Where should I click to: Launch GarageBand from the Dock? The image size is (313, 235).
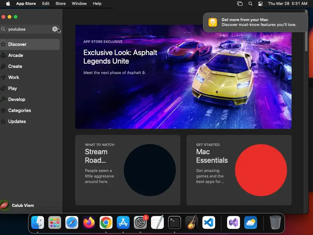click(x=192, y=222)
